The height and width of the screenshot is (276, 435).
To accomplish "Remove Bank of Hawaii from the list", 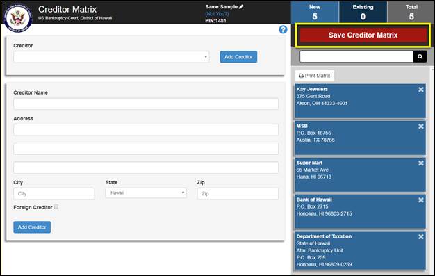I will pyautogui.click(x=421, y=200).
